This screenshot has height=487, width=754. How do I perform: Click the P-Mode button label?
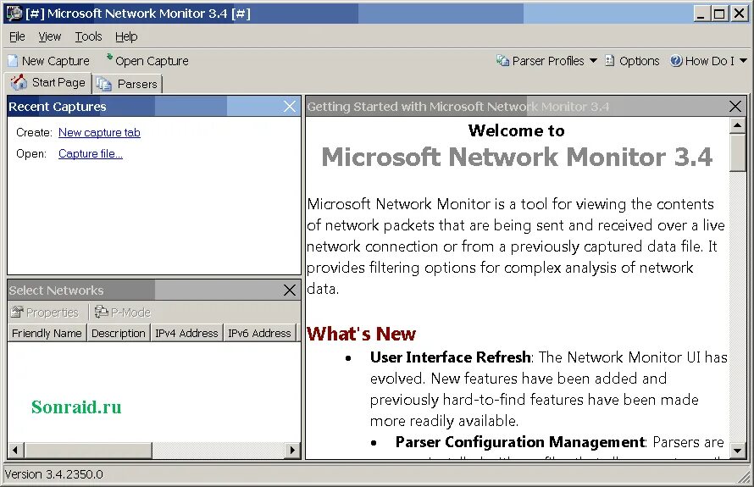tap(130, 313)
